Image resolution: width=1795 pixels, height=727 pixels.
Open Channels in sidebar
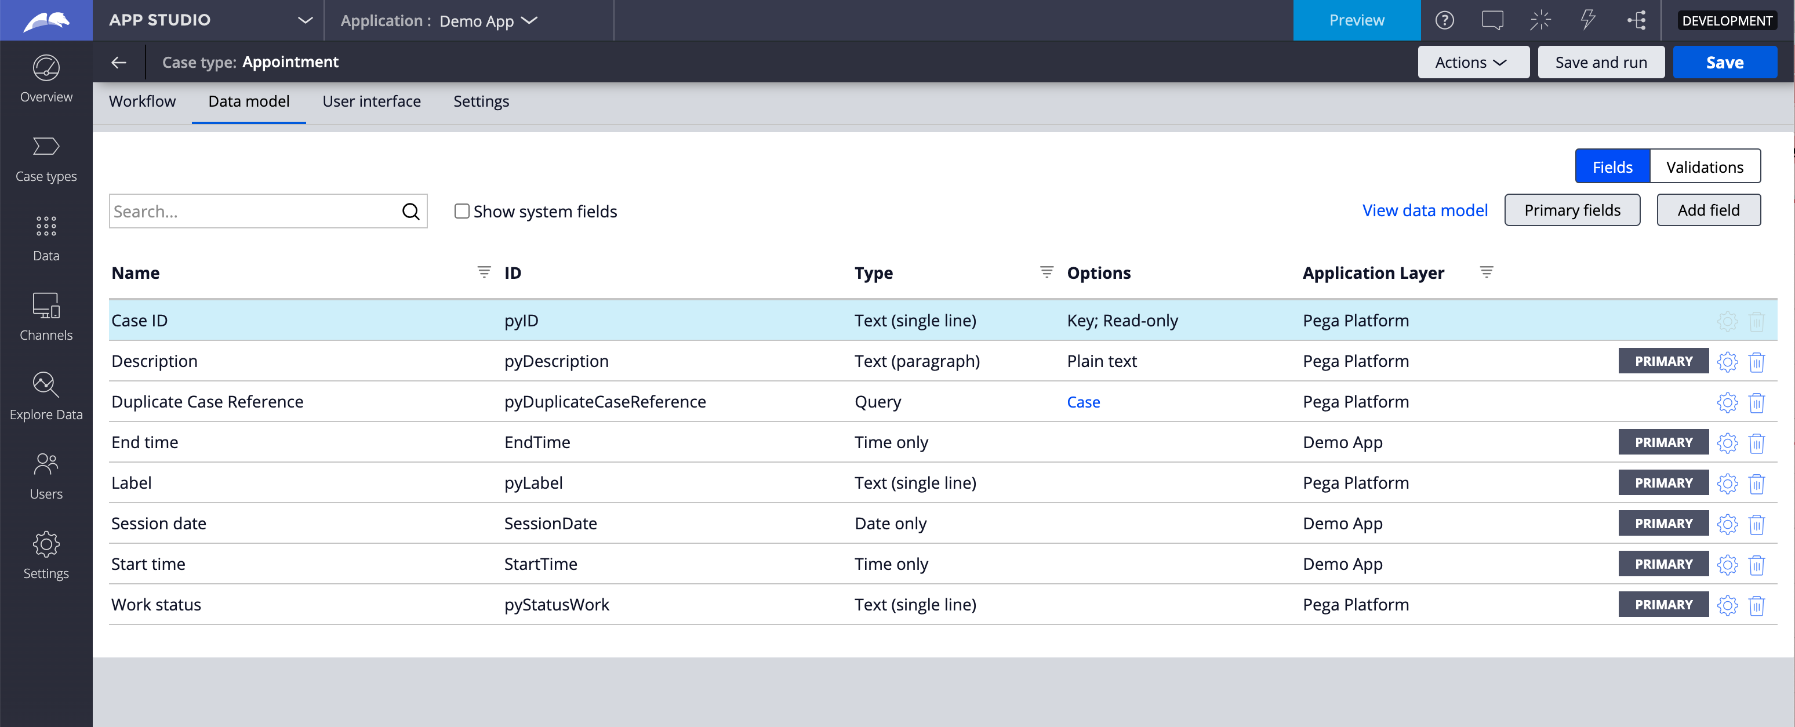pos(46,317)
